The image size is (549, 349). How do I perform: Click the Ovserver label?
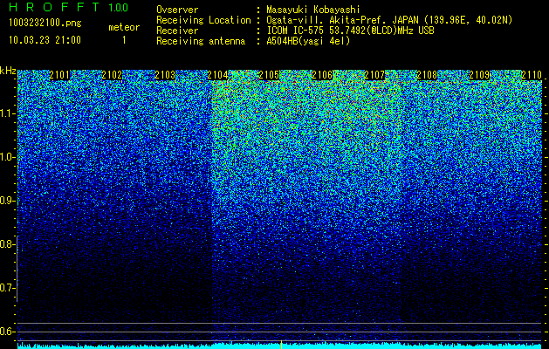(177, 10)
